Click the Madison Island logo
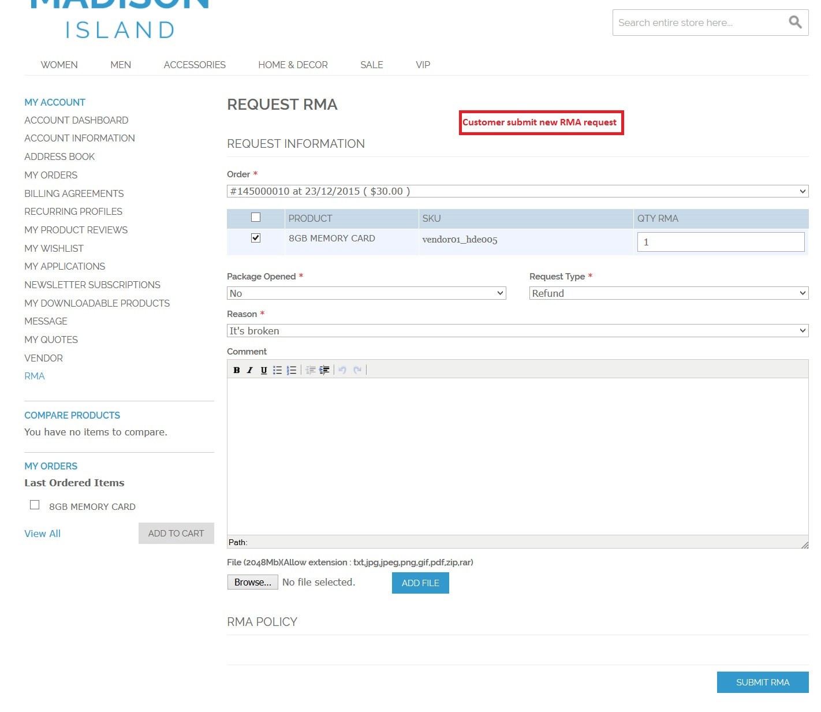This screenshot has height=712, width=821. pyautogui.click(x=120, y=20)
